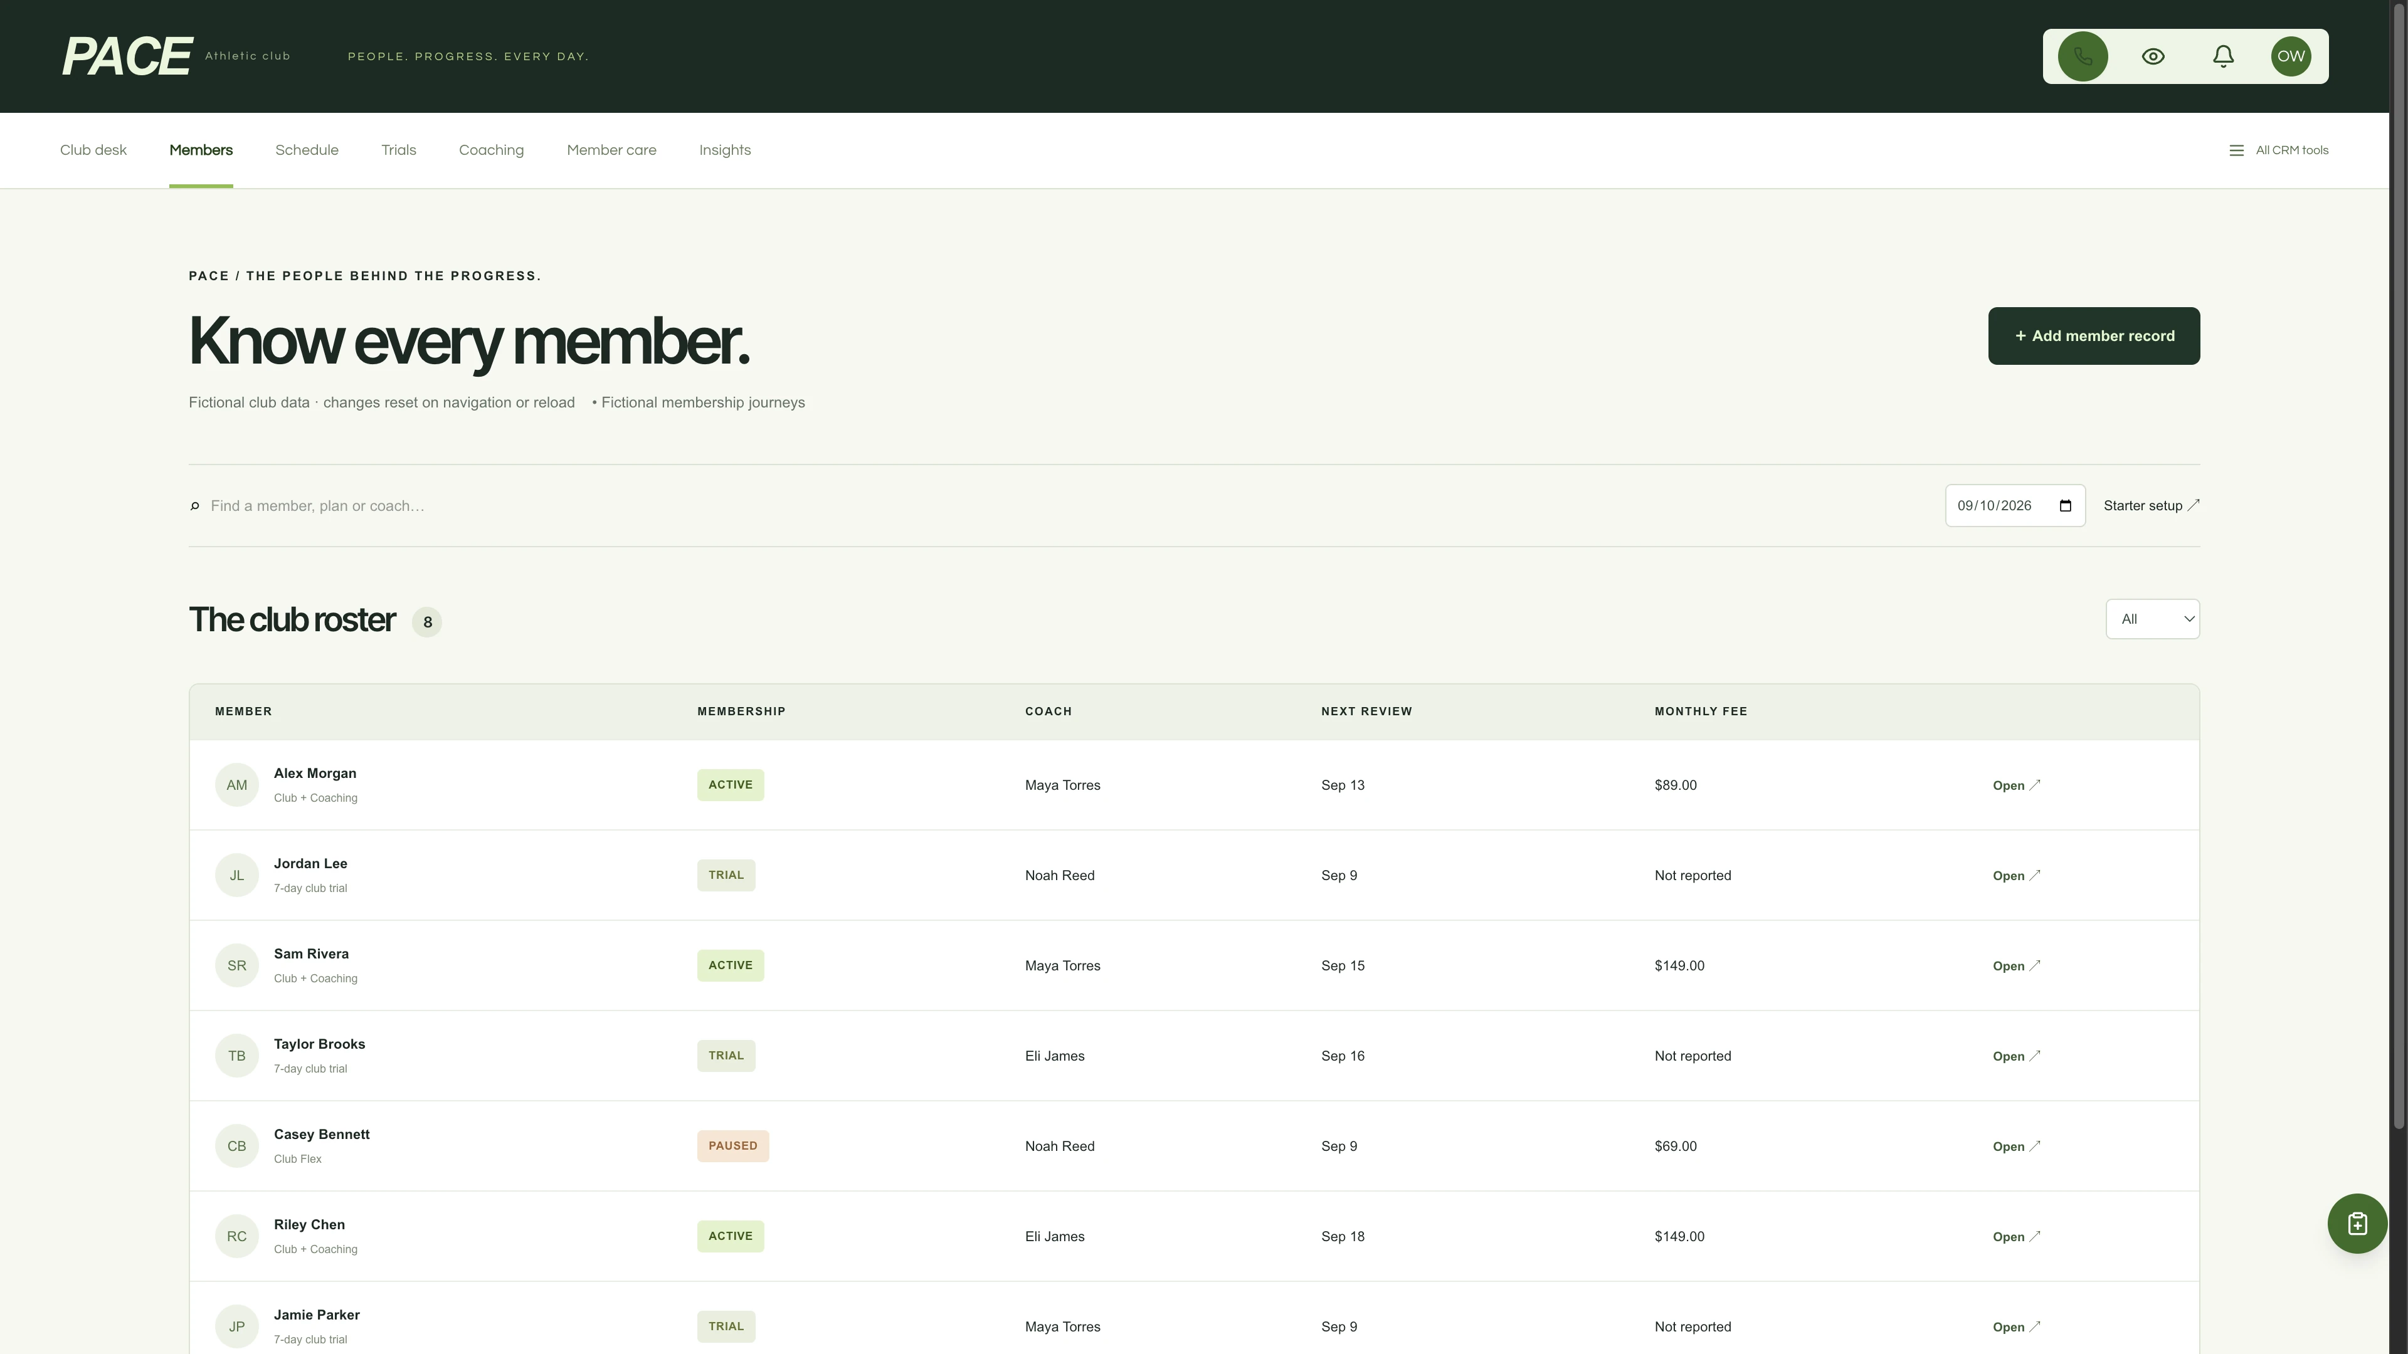Click the JL avatar for Jordan Lee
This screenshot has width=2408, height=1354.
236,876
